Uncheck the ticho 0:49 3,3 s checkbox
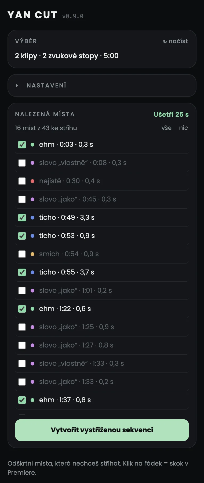The height and width of the screenshot is (483, 204). point(22,218)
